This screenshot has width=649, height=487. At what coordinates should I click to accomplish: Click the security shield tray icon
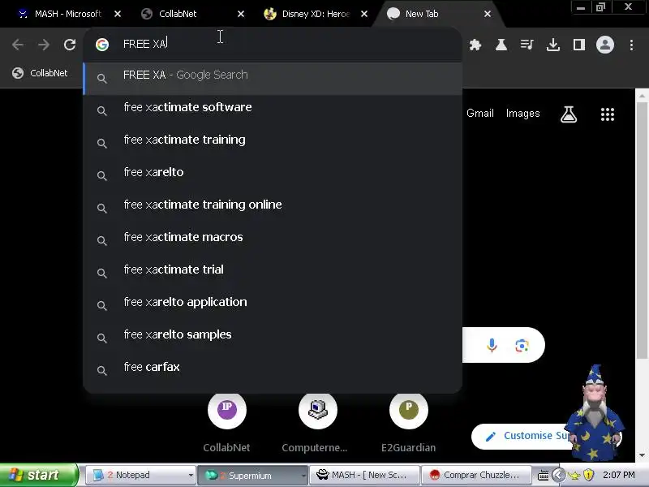pyautogui.click(x=589, y=475)
